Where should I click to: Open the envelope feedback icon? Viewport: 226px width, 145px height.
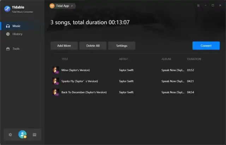[x=35, y=135]
